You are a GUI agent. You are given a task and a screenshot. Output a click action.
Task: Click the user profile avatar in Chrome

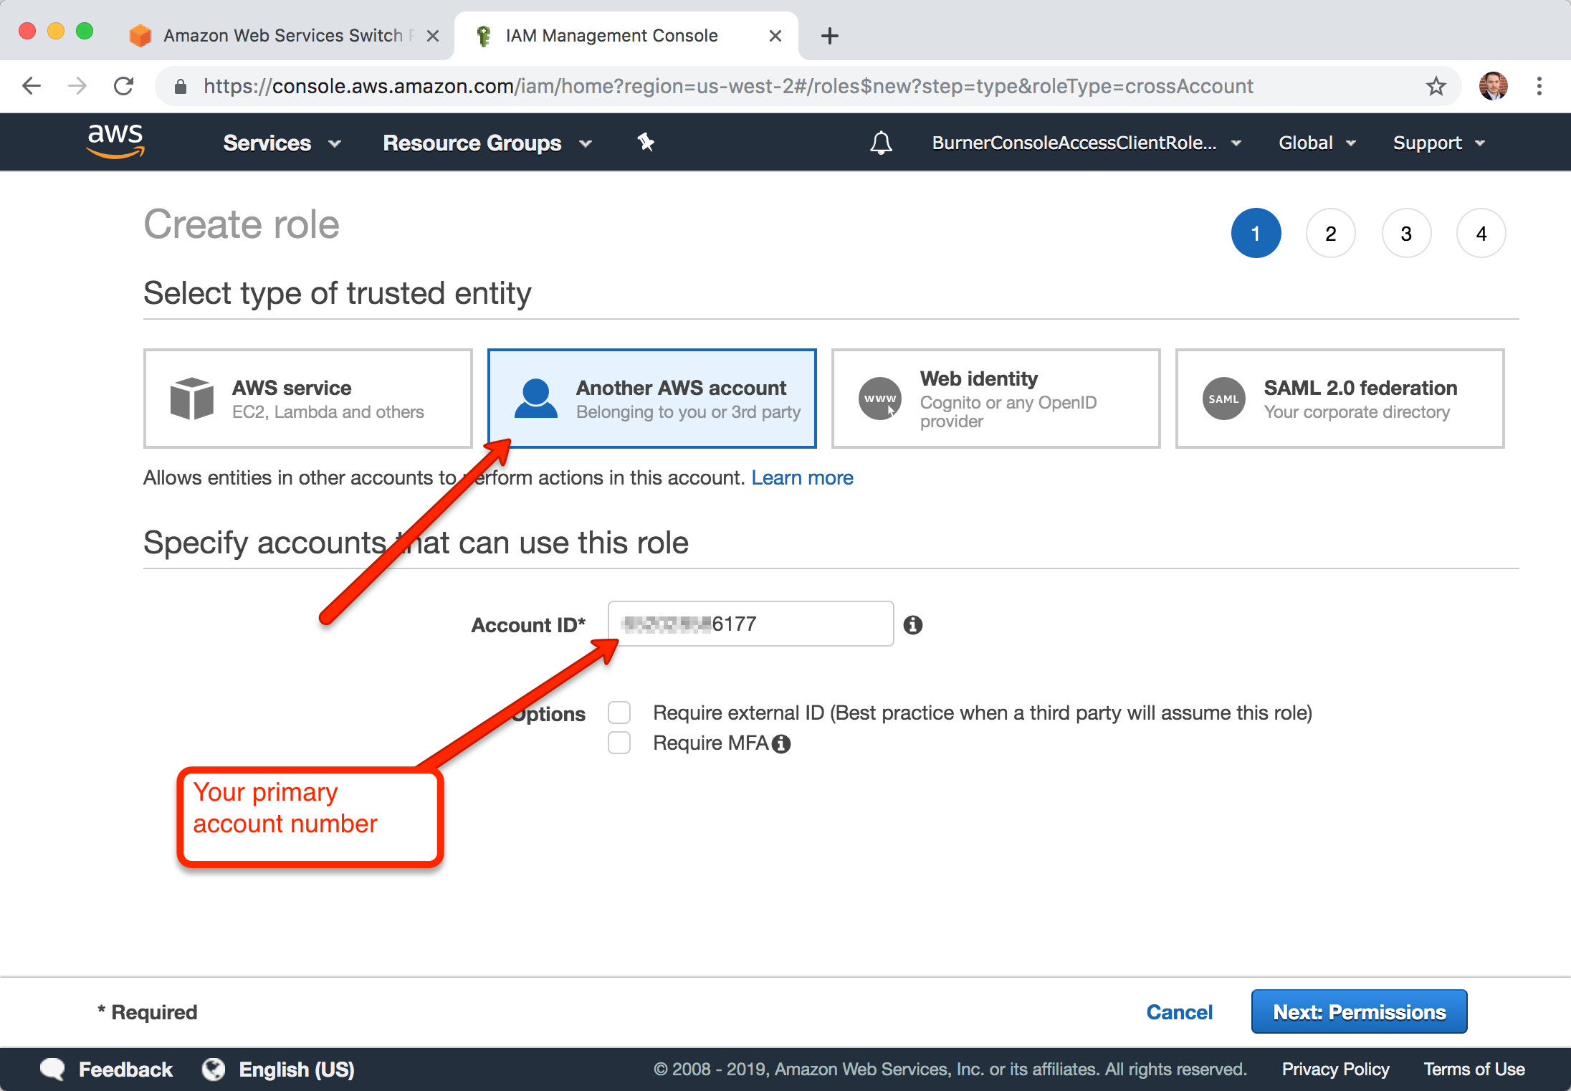pos(1493,87)
